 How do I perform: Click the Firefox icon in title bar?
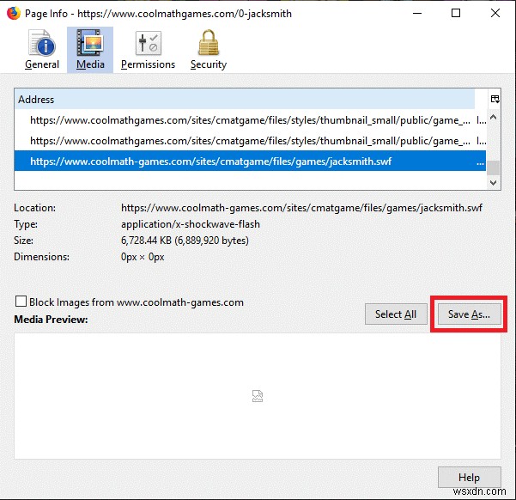click(x=14, y=14)
